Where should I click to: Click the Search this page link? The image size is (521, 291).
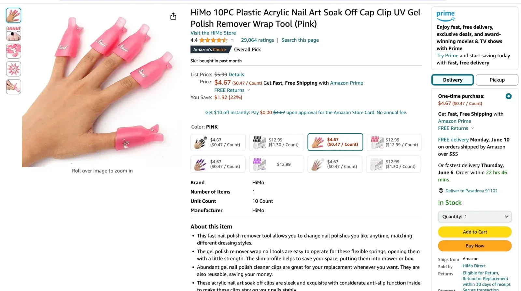point(300,40)
